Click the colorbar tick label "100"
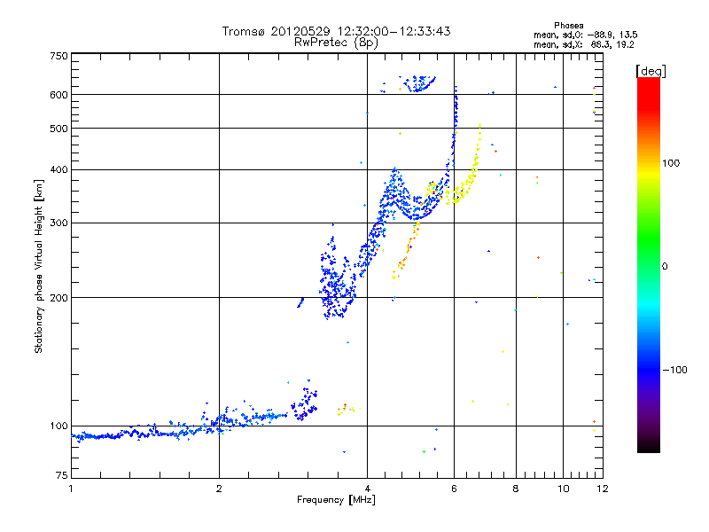Viewport: 709px width, 532px height. click(x=671, y=163)
